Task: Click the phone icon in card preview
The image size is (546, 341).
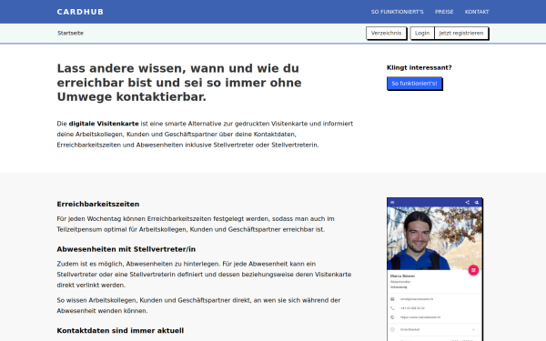Action: coord(392,308)
